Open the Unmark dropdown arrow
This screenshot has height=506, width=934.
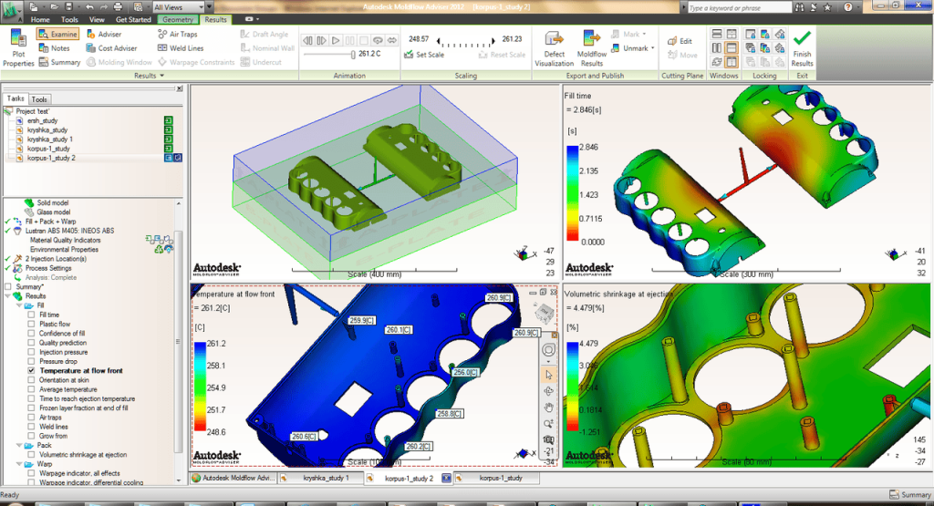(x=653, y=48)
